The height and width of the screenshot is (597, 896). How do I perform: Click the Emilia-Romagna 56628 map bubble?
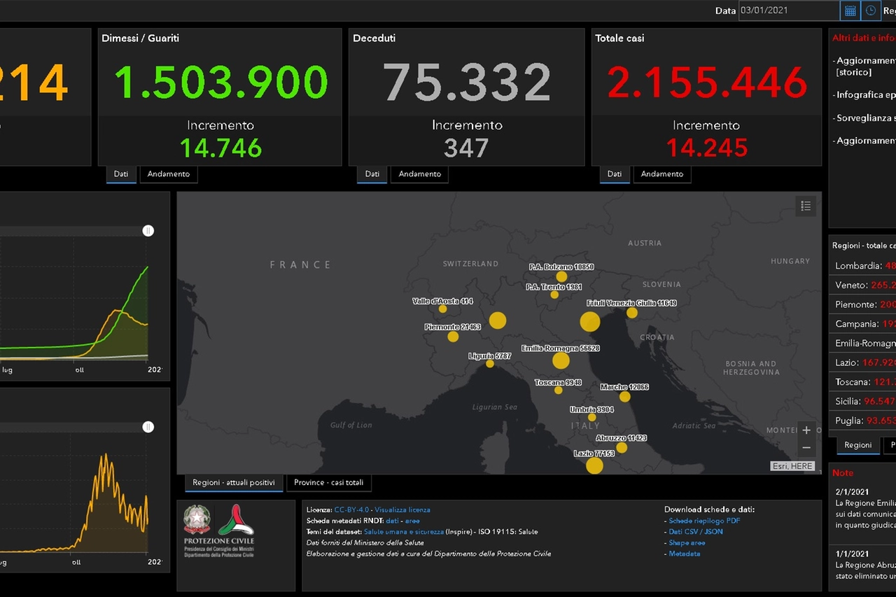coord(561,360)
